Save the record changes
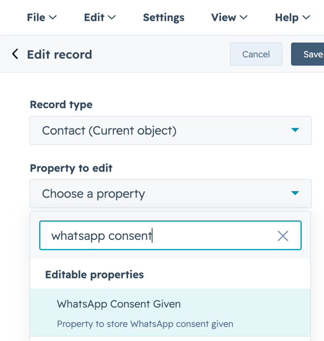324x341 pixels. point(312,54)
